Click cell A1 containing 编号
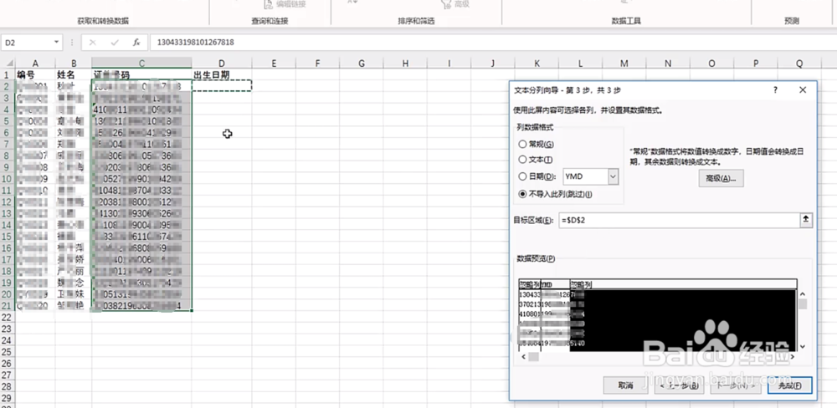Screen dimensions: 837x408 pyautogui.click(x=35, y=75)
